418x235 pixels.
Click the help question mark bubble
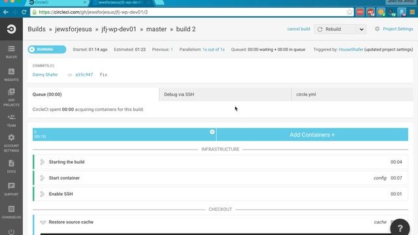coord(400,228)
